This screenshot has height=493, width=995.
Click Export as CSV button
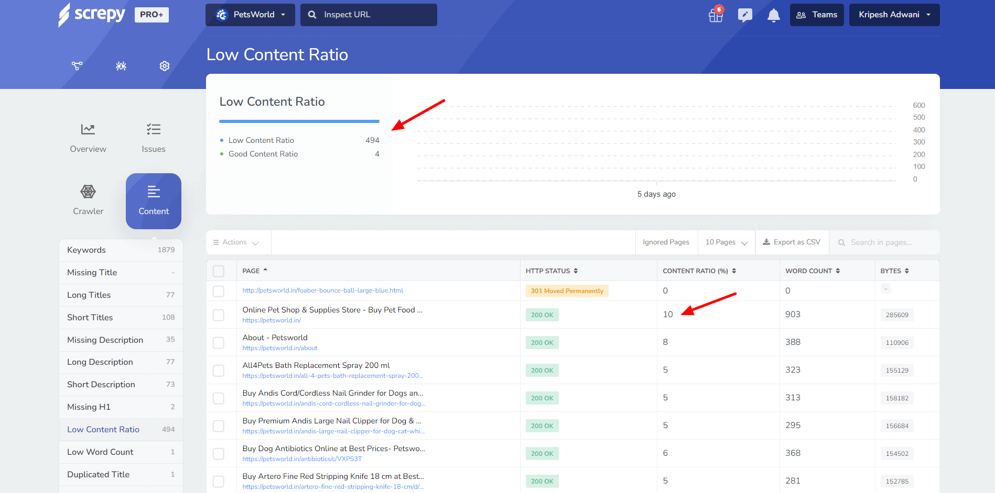tap(792, 242)
